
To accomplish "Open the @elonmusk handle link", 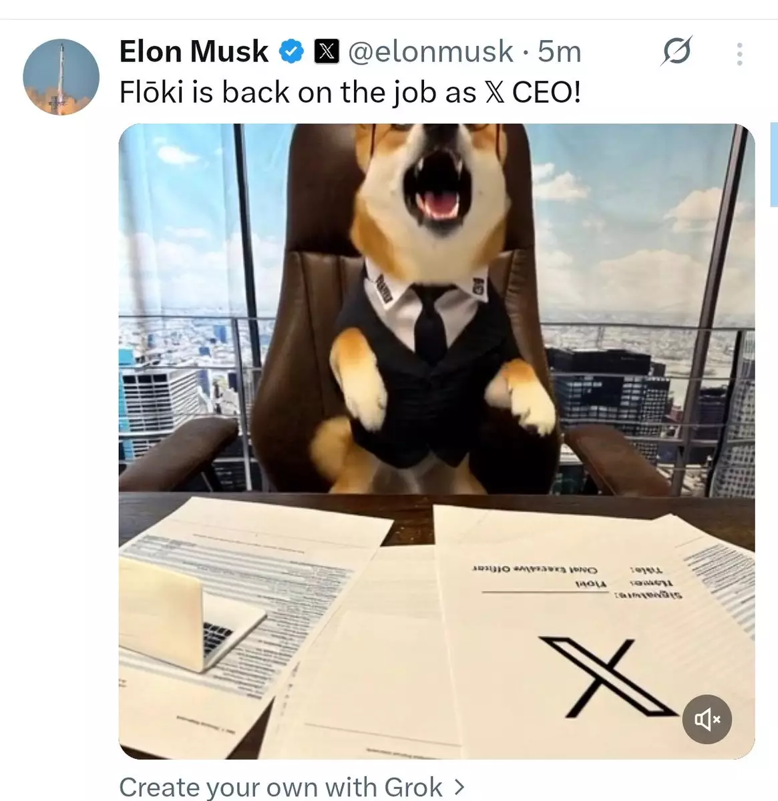I will pyautogui.click(x=431, y=51).
